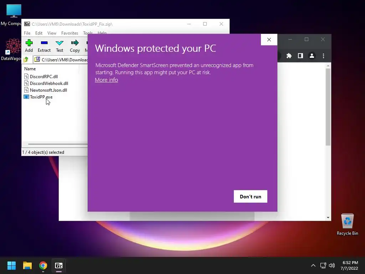Open the Edit menu in 7-Zip
365x274 pixels.
click(x=38, y=33)
